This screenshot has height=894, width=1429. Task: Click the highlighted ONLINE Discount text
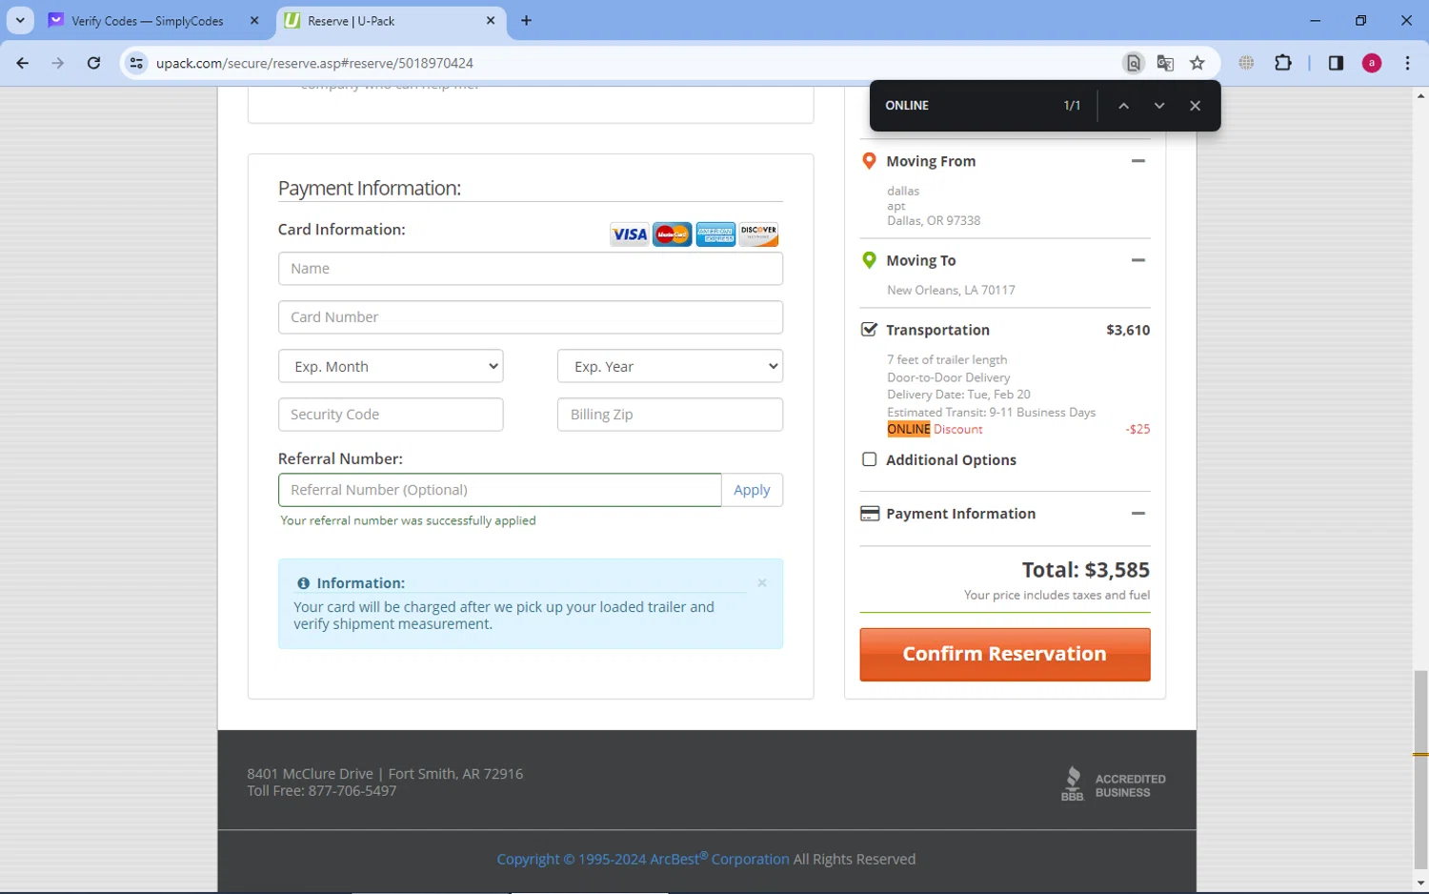click(935, 430)
